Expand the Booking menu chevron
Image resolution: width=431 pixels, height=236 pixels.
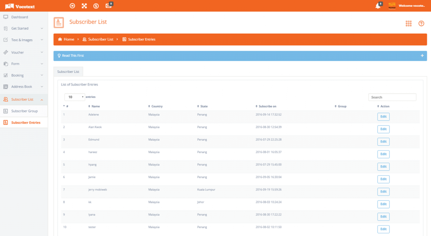point(42,75)
